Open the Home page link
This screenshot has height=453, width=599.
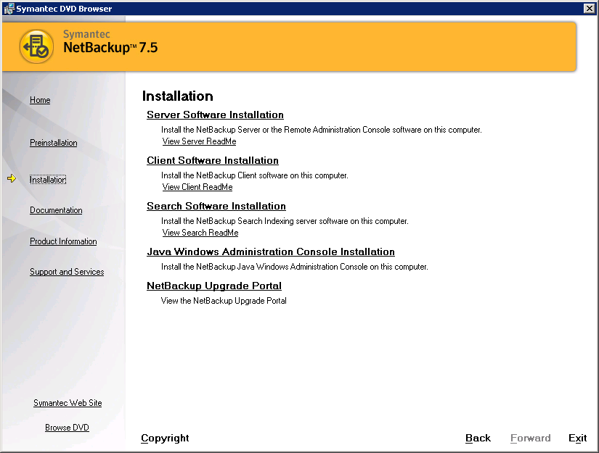pos(40,100)
